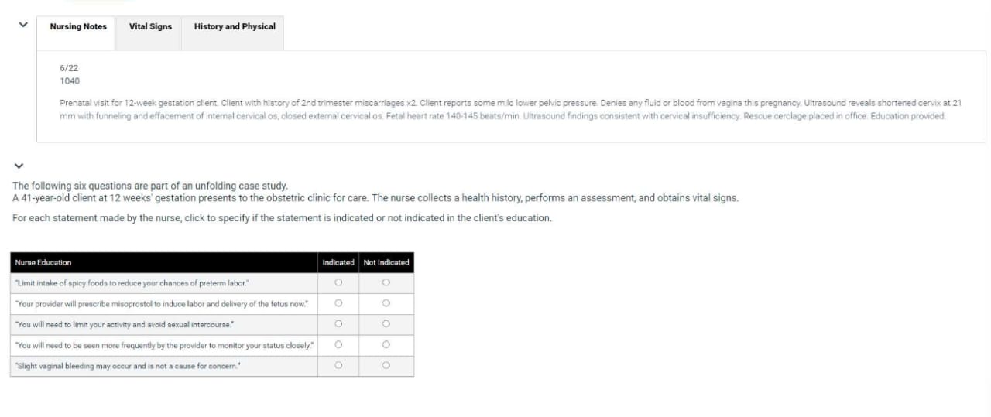Viewport: 991px width, 417px height.
Task: Mark seen more frequently statement as Indicated
Action: (x=338, y=345)
